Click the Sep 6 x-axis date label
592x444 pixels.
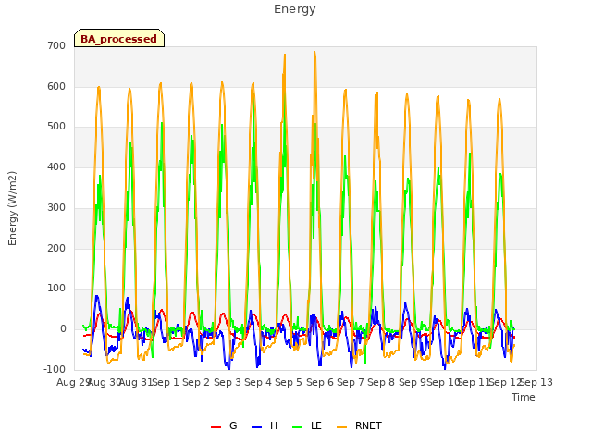pyautogui.click(x=320, y=382)
